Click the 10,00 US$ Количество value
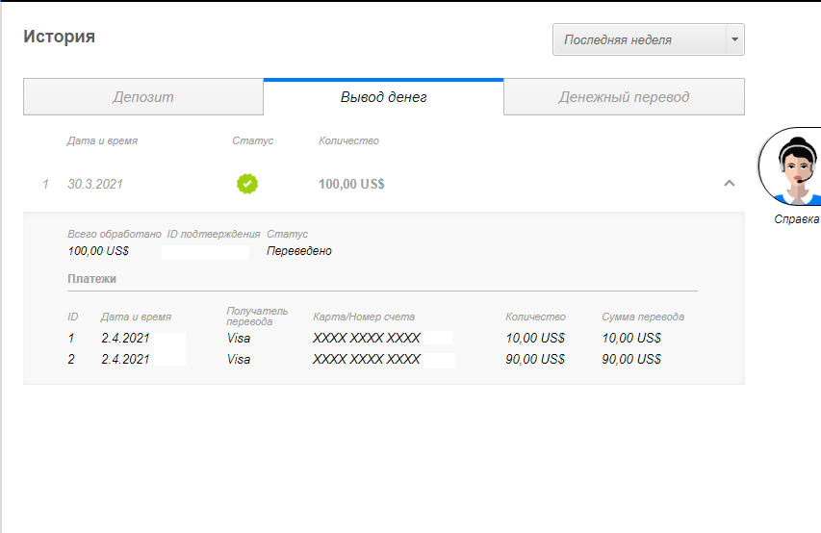 535,339
